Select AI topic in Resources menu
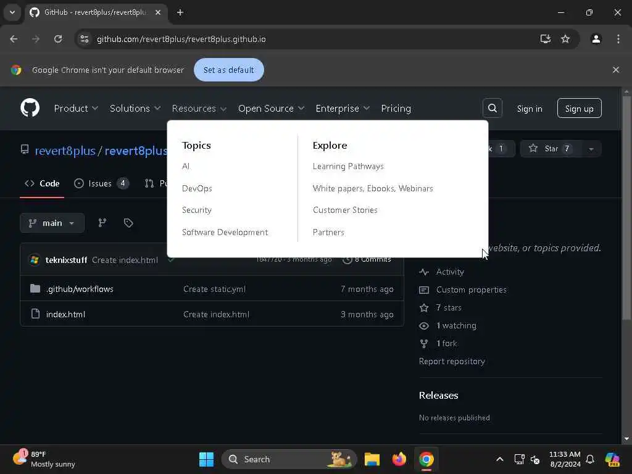The image size is (632, 474). click(x=186, y=166)
